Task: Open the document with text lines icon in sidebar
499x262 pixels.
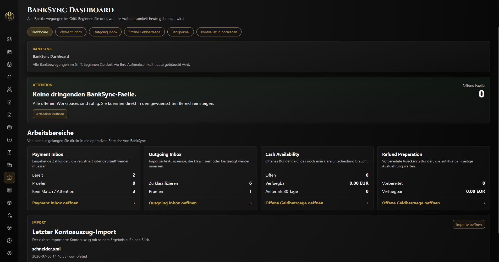Action: click(9, 102)
